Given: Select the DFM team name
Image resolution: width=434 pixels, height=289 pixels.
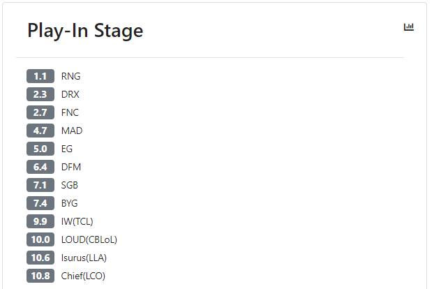Looking at the screenshot, I should click(x=71, y=167).
